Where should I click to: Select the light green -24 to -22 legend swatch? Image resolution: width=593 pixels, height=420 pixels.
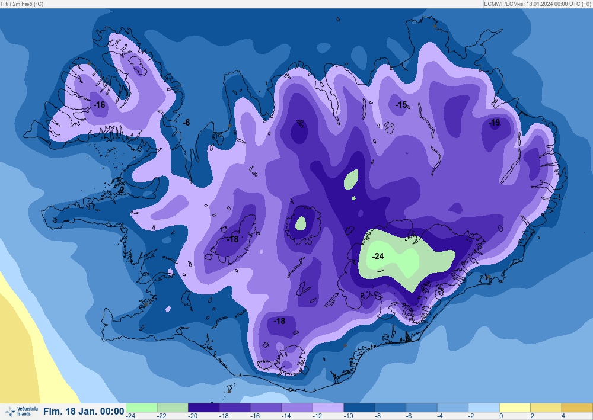coord(141,408)
